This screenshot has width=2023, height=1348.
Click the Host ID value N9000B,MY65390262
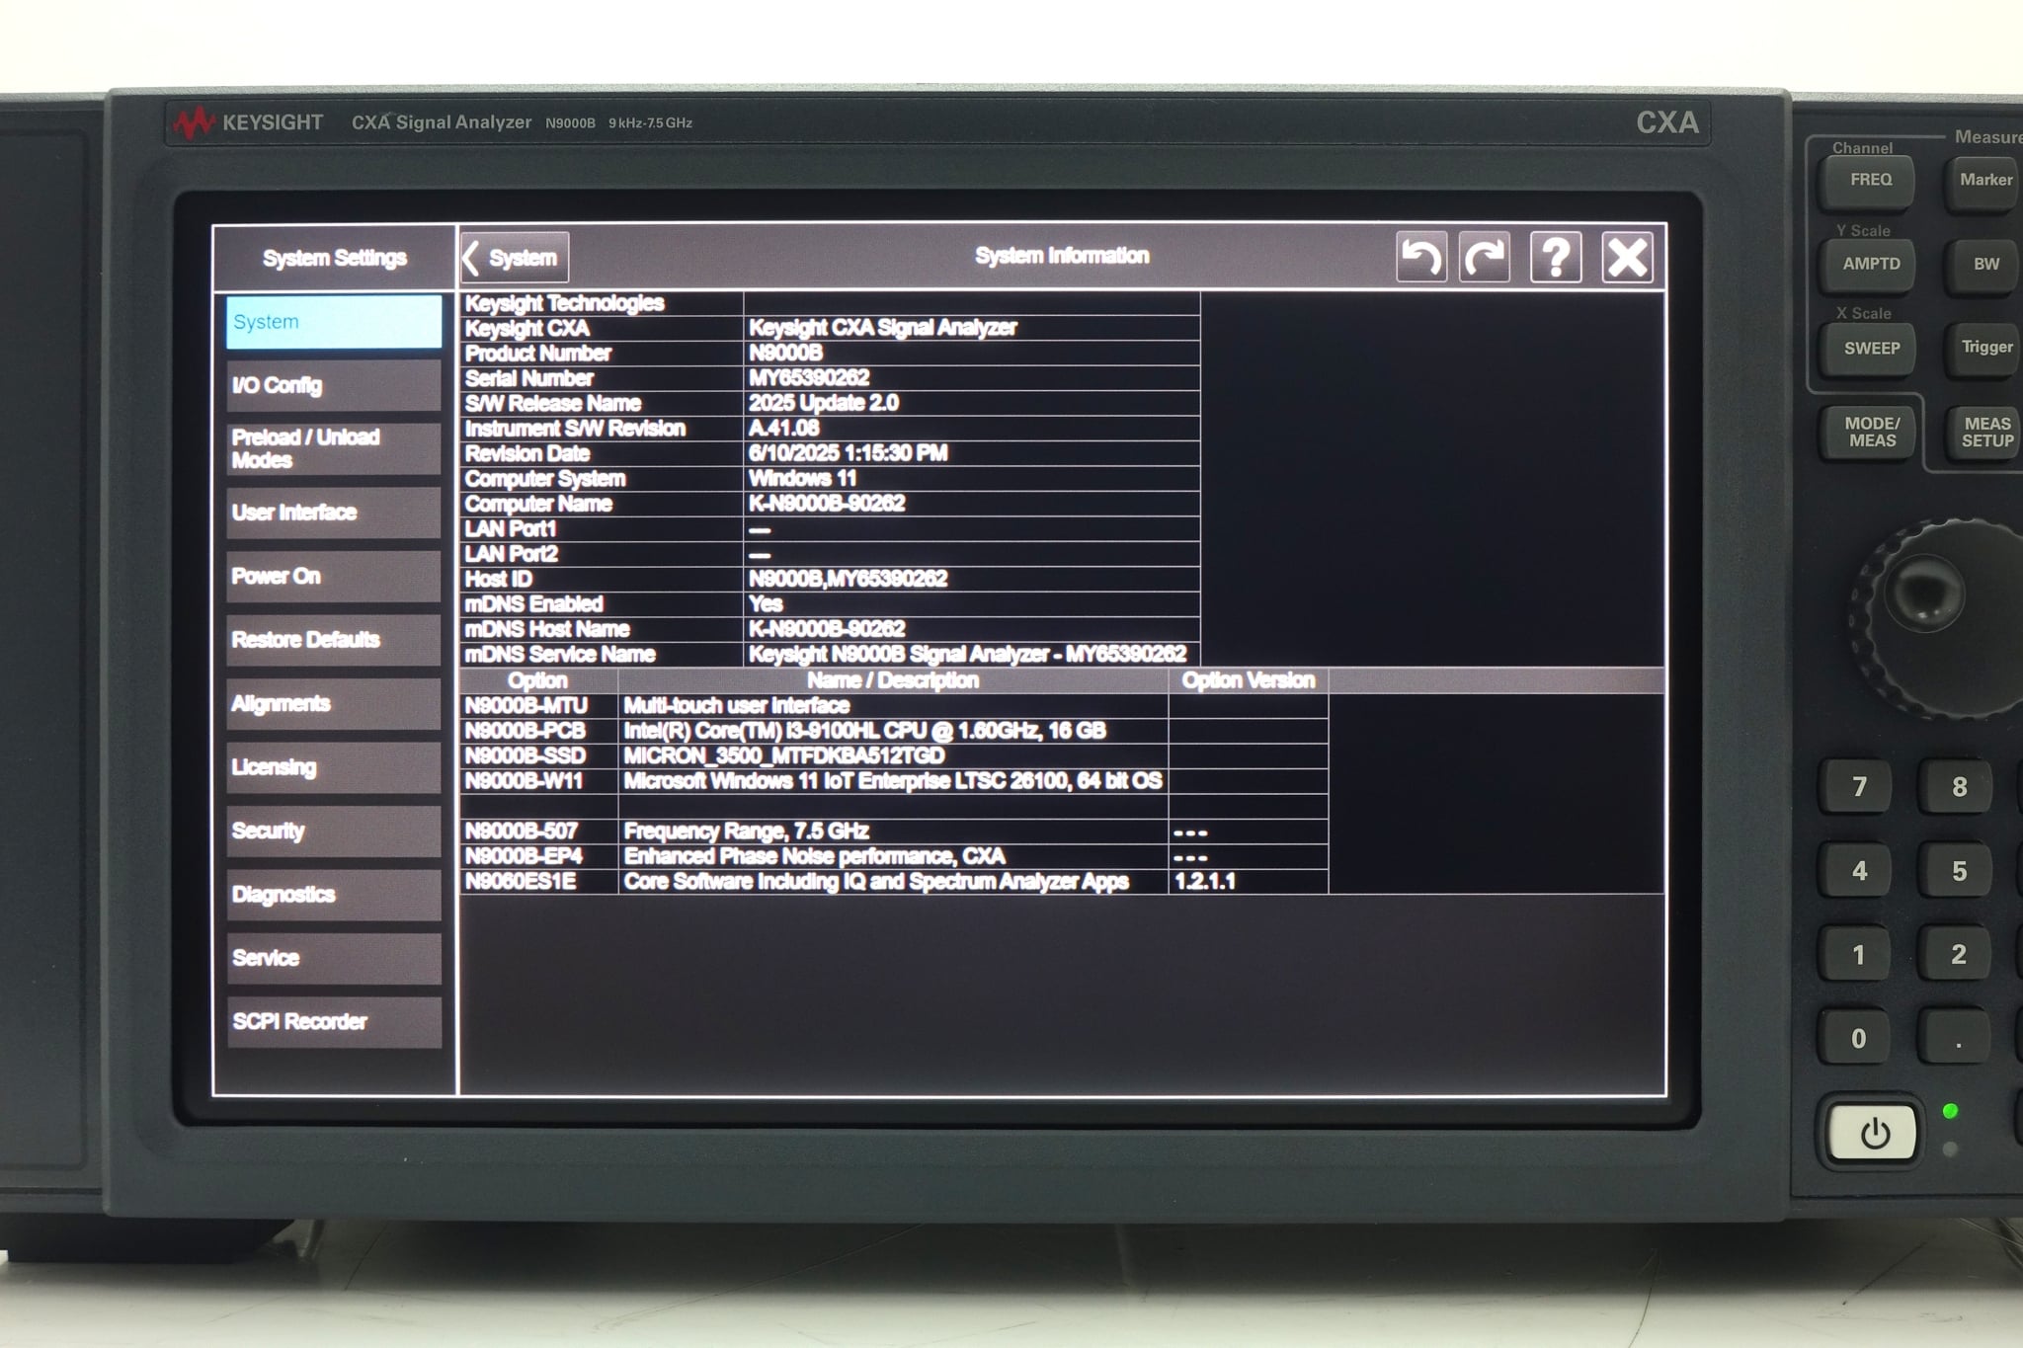coord(848,579)
